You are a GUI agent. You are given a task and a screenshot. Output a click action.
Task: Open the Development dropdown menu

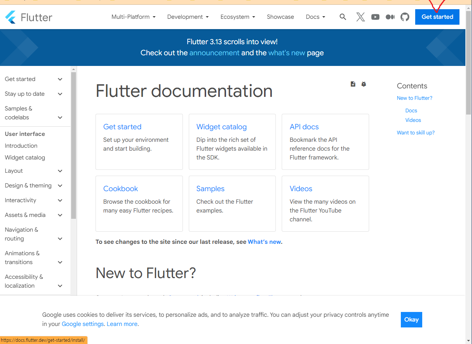point(188,17)
